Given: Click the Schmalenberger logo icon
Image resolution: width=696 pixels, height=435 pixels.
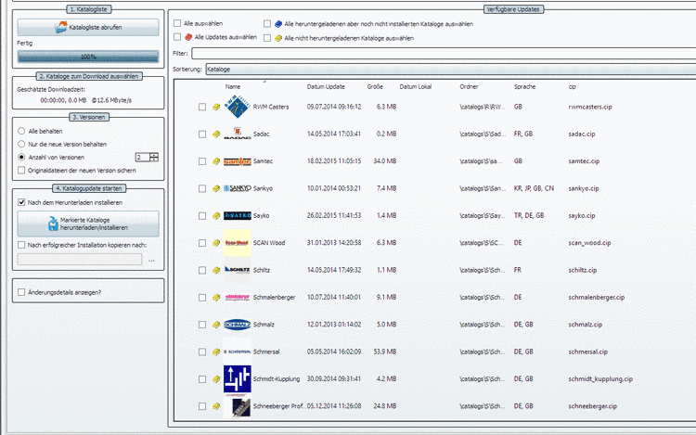Looking at the screenshot, I should tap(237, 297).
